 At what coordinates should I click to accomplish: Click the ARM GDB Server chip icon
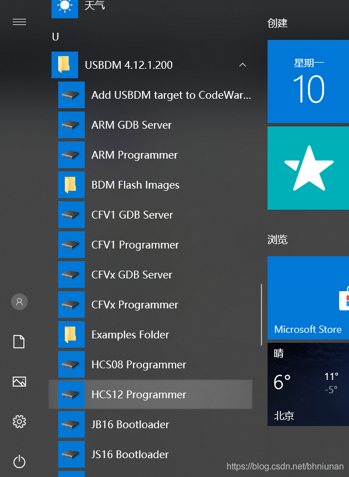point(71,125)
